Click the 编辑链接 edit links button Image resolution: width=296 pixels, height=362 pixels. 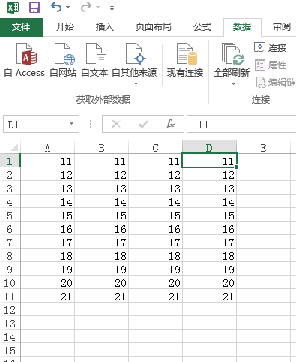275,82
